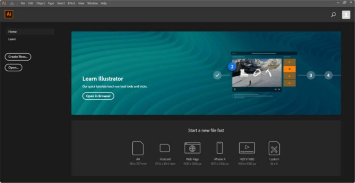The width and height of the screenshot is (355, 183).
Task: Open the Window menu
Action: click(x=92, y=3)
